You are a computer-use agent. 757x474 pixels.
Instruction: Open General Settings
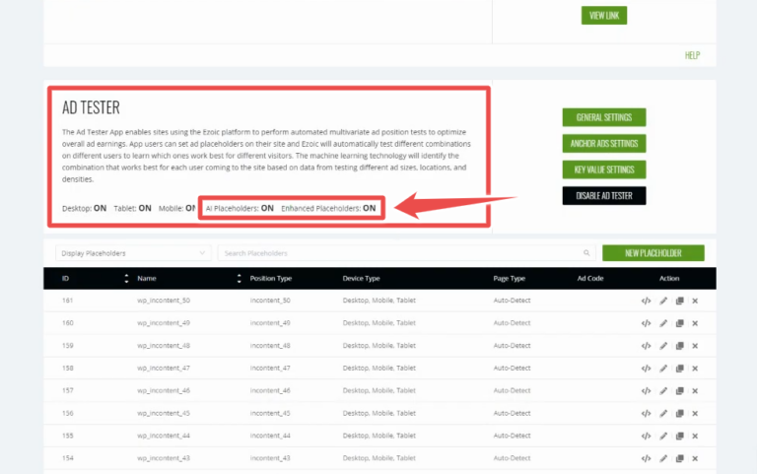pos(603,118)
